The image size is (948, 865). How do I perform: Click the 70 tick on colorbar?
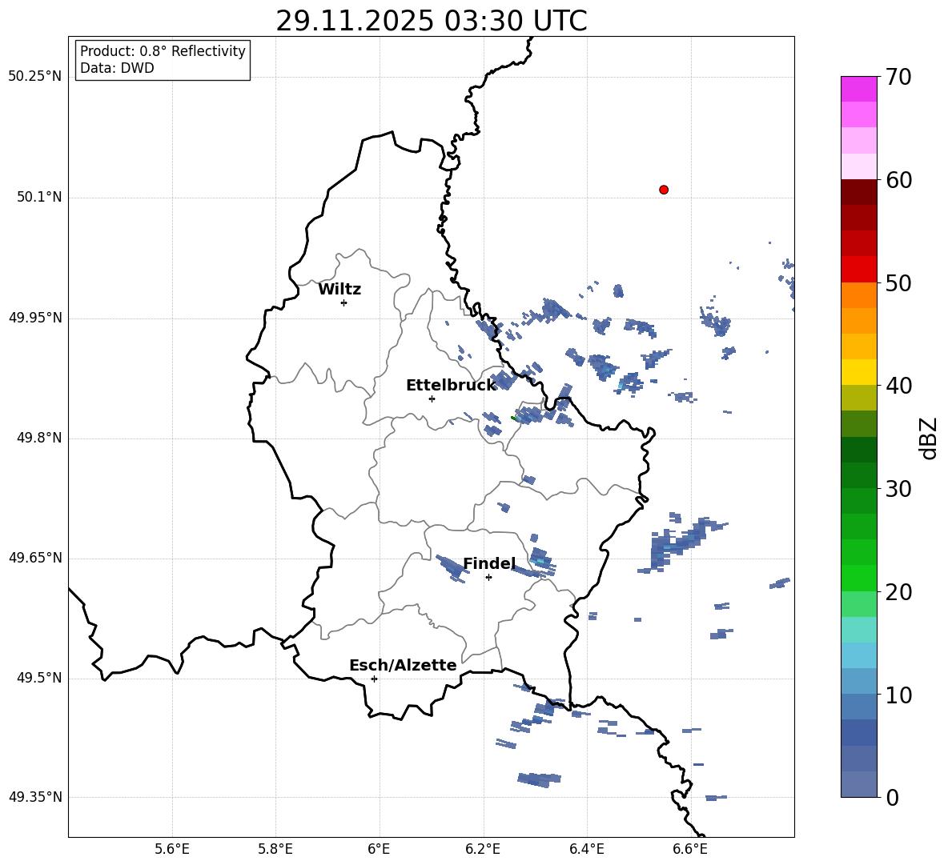pyautogui.click(x=898, y=77)
